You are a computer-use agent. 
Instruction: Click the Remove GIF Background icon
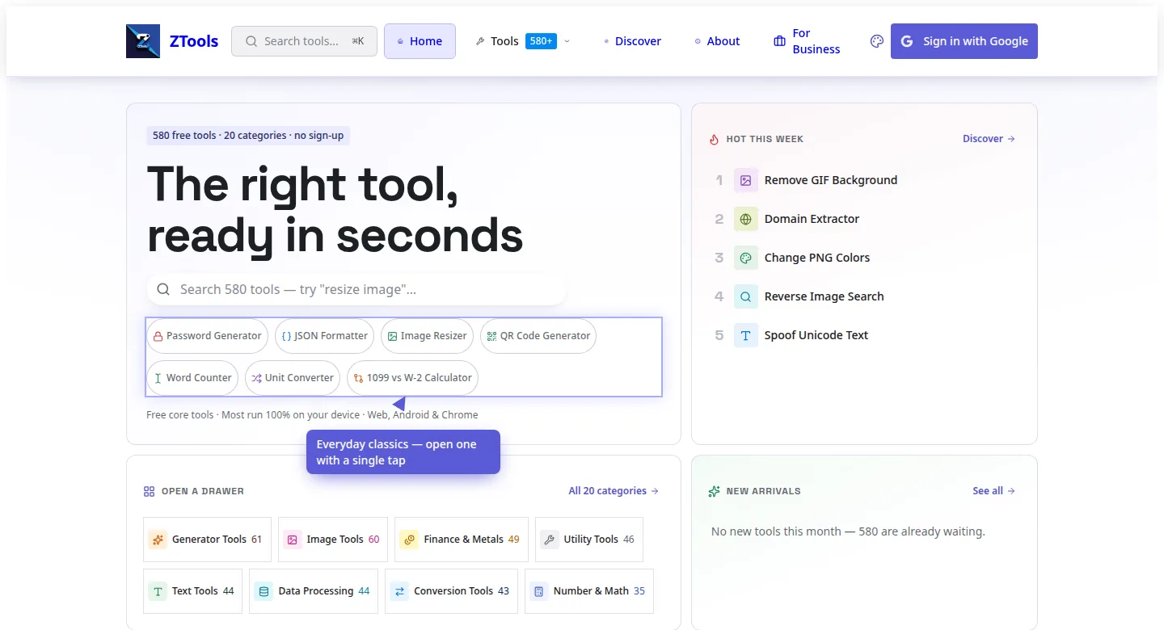click(x=746, y=180)
